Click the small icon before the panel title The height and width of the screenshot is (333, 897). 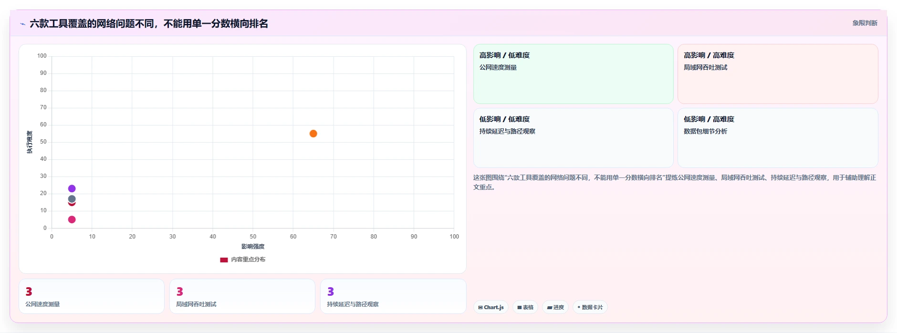(x=22, y=24)
